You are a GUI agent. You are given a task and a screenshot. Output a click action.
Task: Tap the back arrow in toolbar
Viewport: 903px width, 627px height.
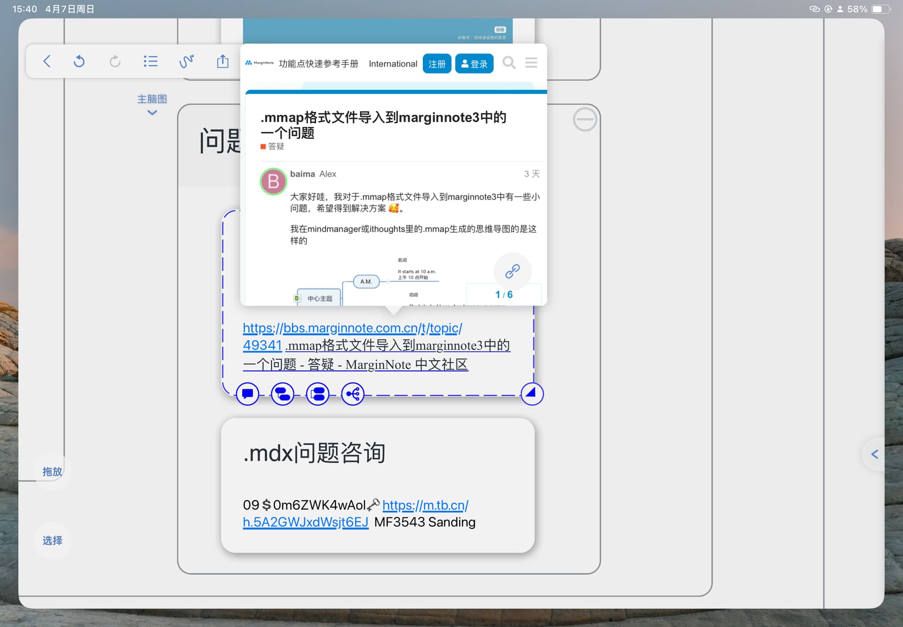[x=47, y=61]
